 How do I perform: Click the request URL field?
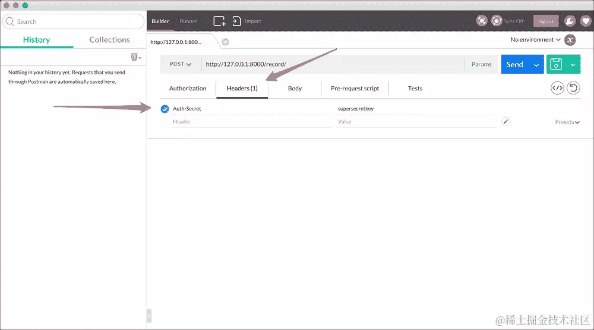(333, 64)
